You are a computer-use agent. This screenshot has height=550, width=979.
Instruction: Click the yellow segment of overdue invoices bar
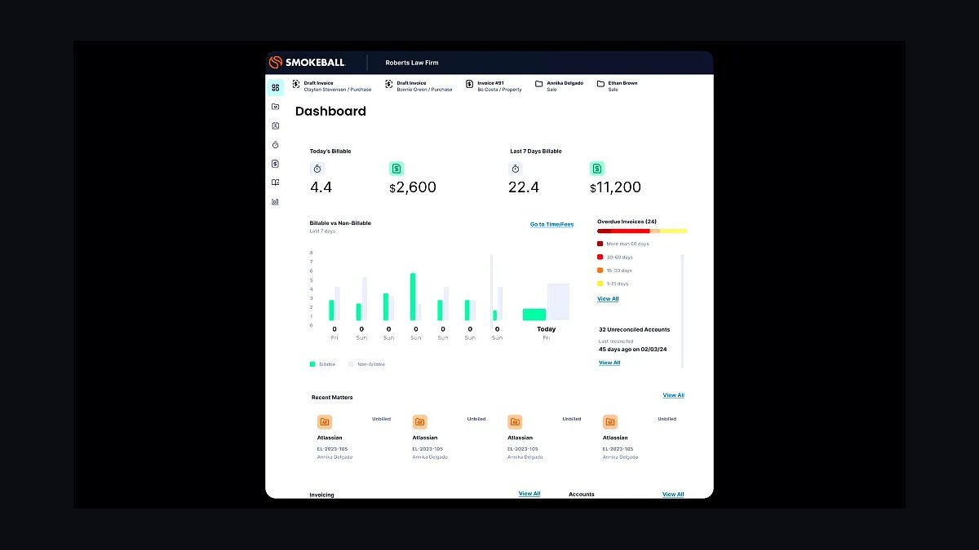(x=674, y=231)
